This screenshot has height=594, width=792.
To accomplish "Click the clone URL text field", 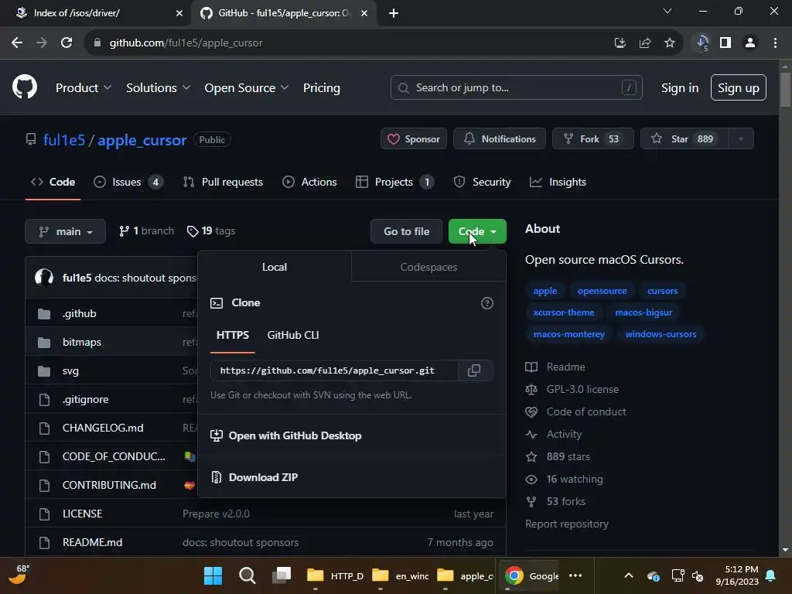I will (334, 370).
